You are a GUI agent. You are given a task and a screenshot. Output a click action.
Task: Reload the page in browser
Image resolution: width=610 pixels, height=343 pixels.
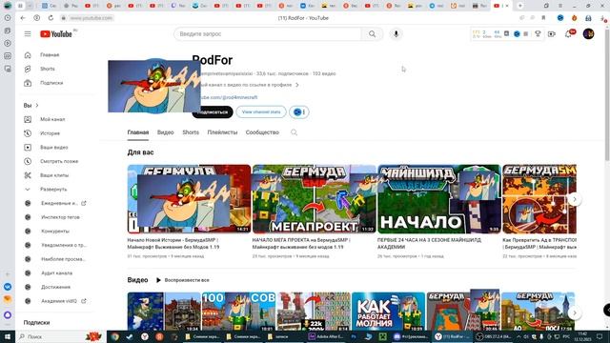[x=51, y=18]
